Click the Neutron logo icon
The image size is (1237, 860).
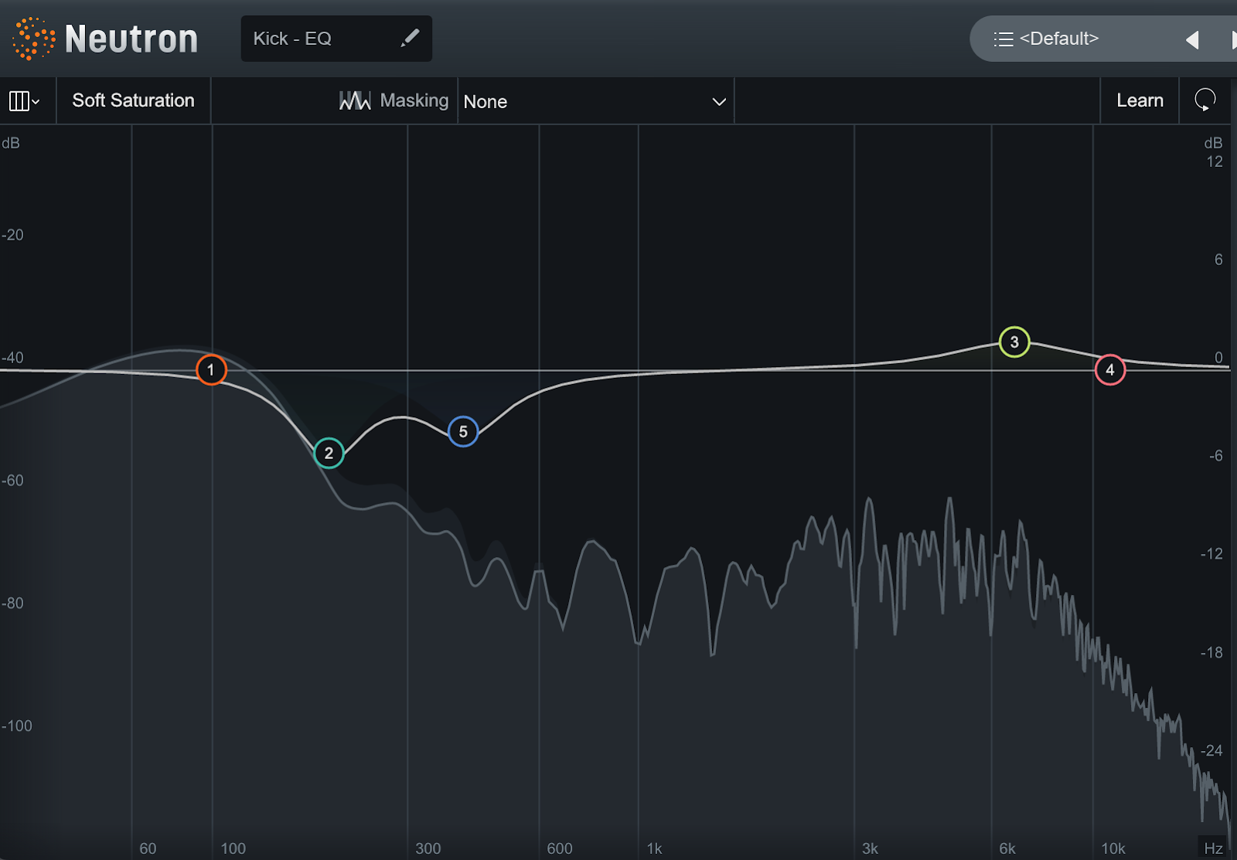pos(33,39)
